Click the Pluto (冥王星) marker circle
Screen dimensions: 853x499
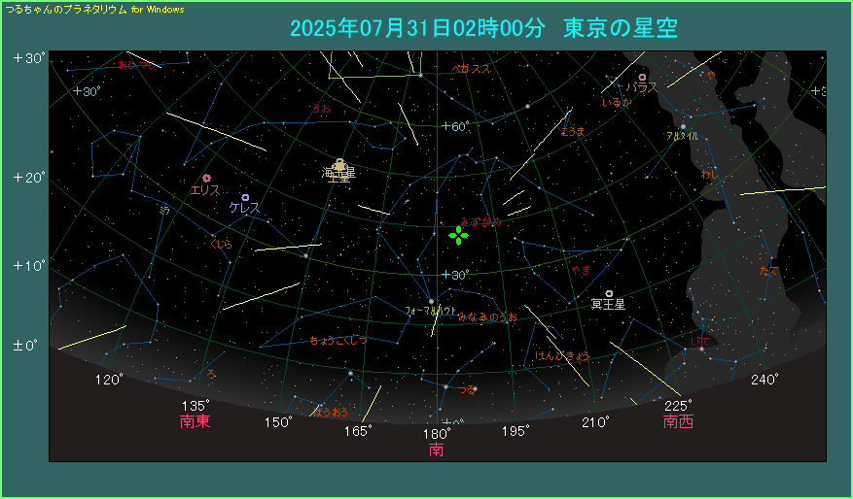pos(609,293)
